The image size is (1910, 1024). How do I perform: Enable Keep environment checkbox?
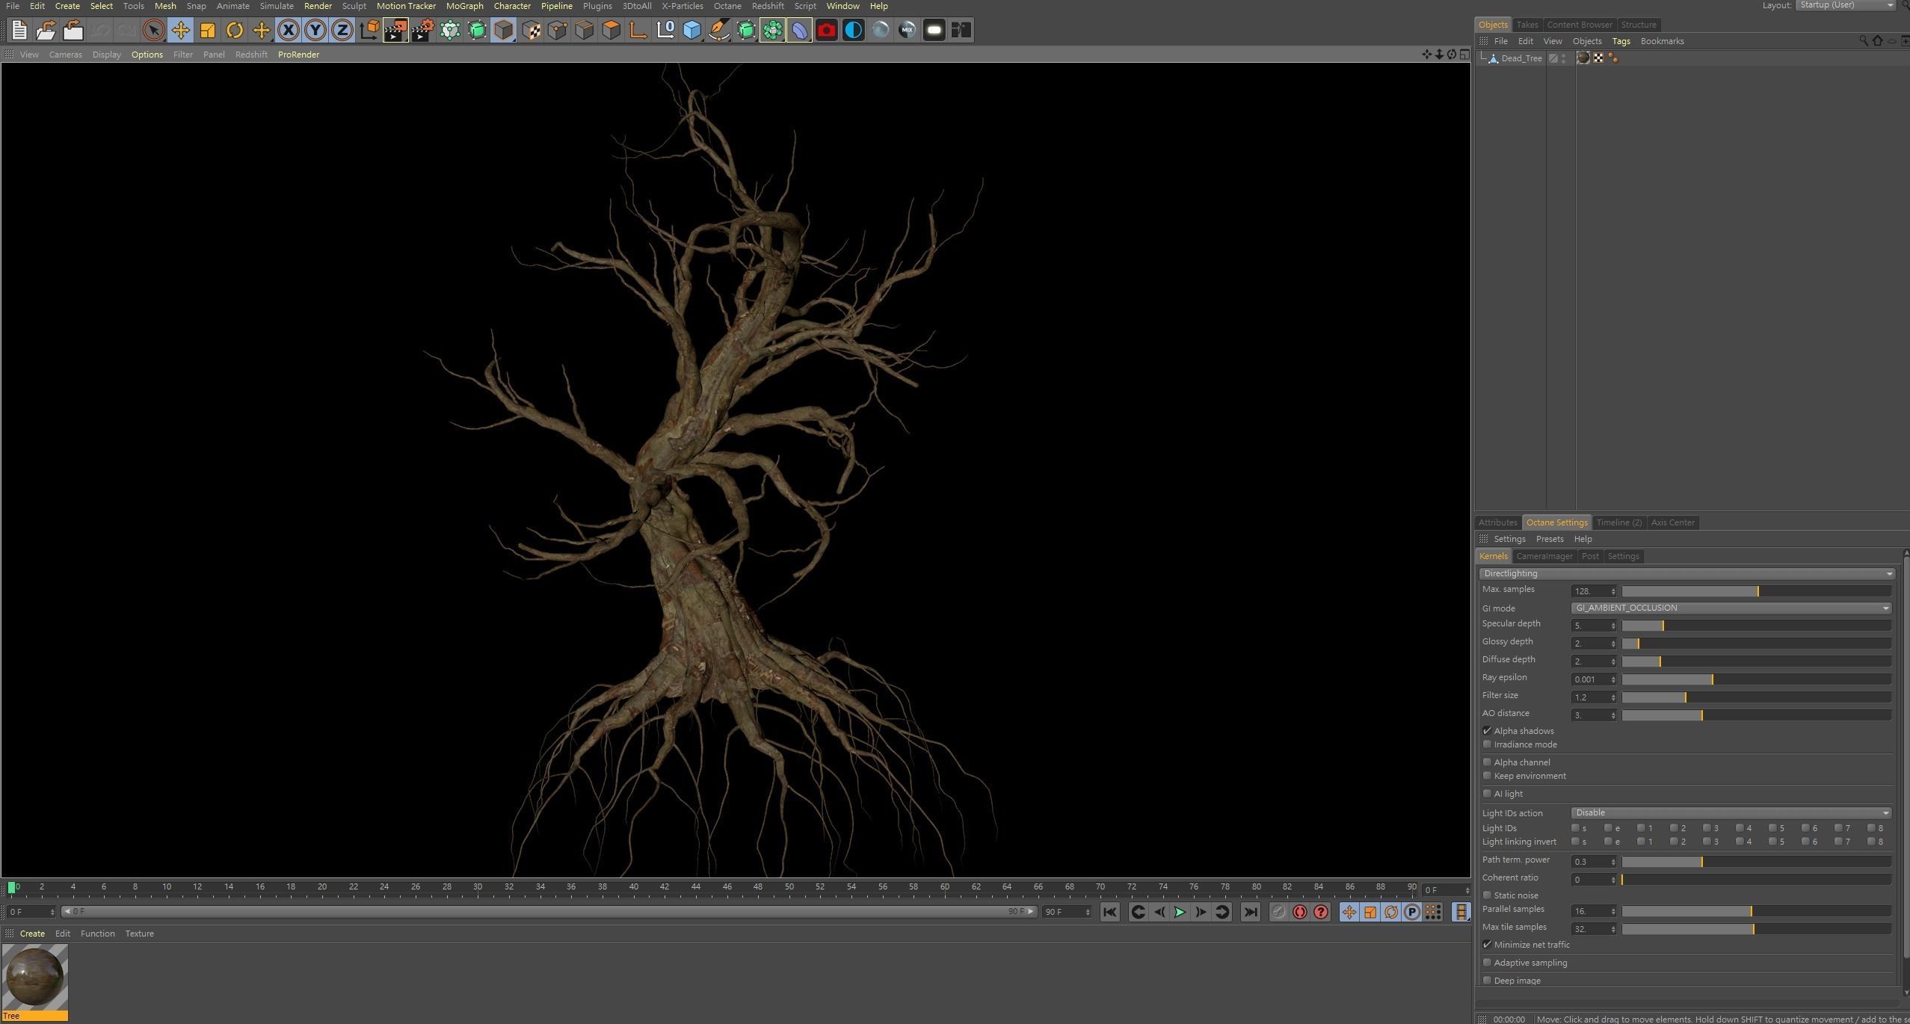[x=1487, y=775]
